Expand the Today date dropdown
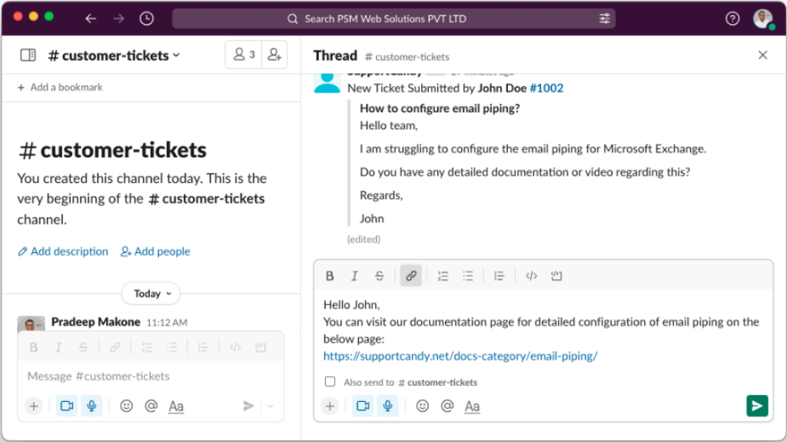The height and width of the screenshot is (442, 787). 151,294
